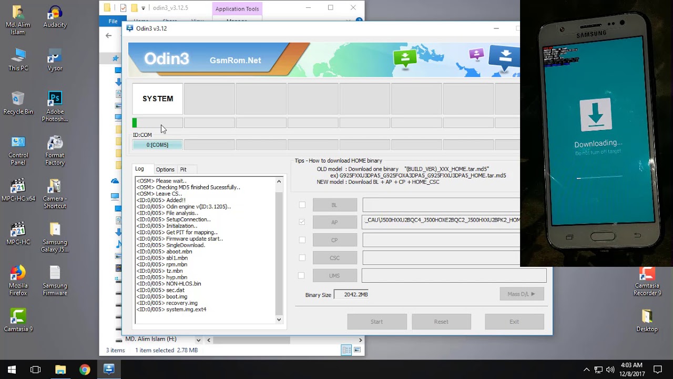
Task: Toggle the CP checkbox in Odin
Action: point(302,240)
